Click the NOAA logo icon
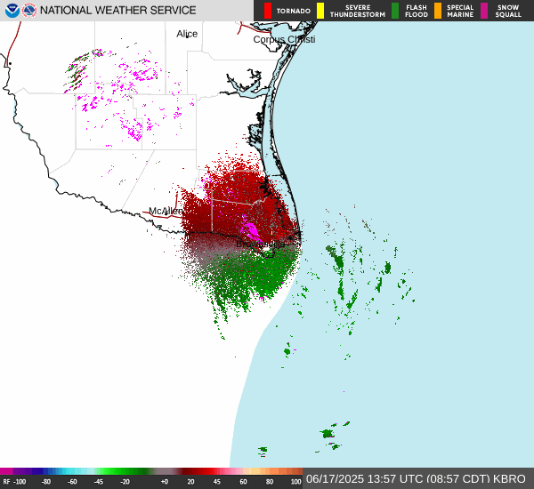Viewport: 534px width, 489px height. point(12,11)
